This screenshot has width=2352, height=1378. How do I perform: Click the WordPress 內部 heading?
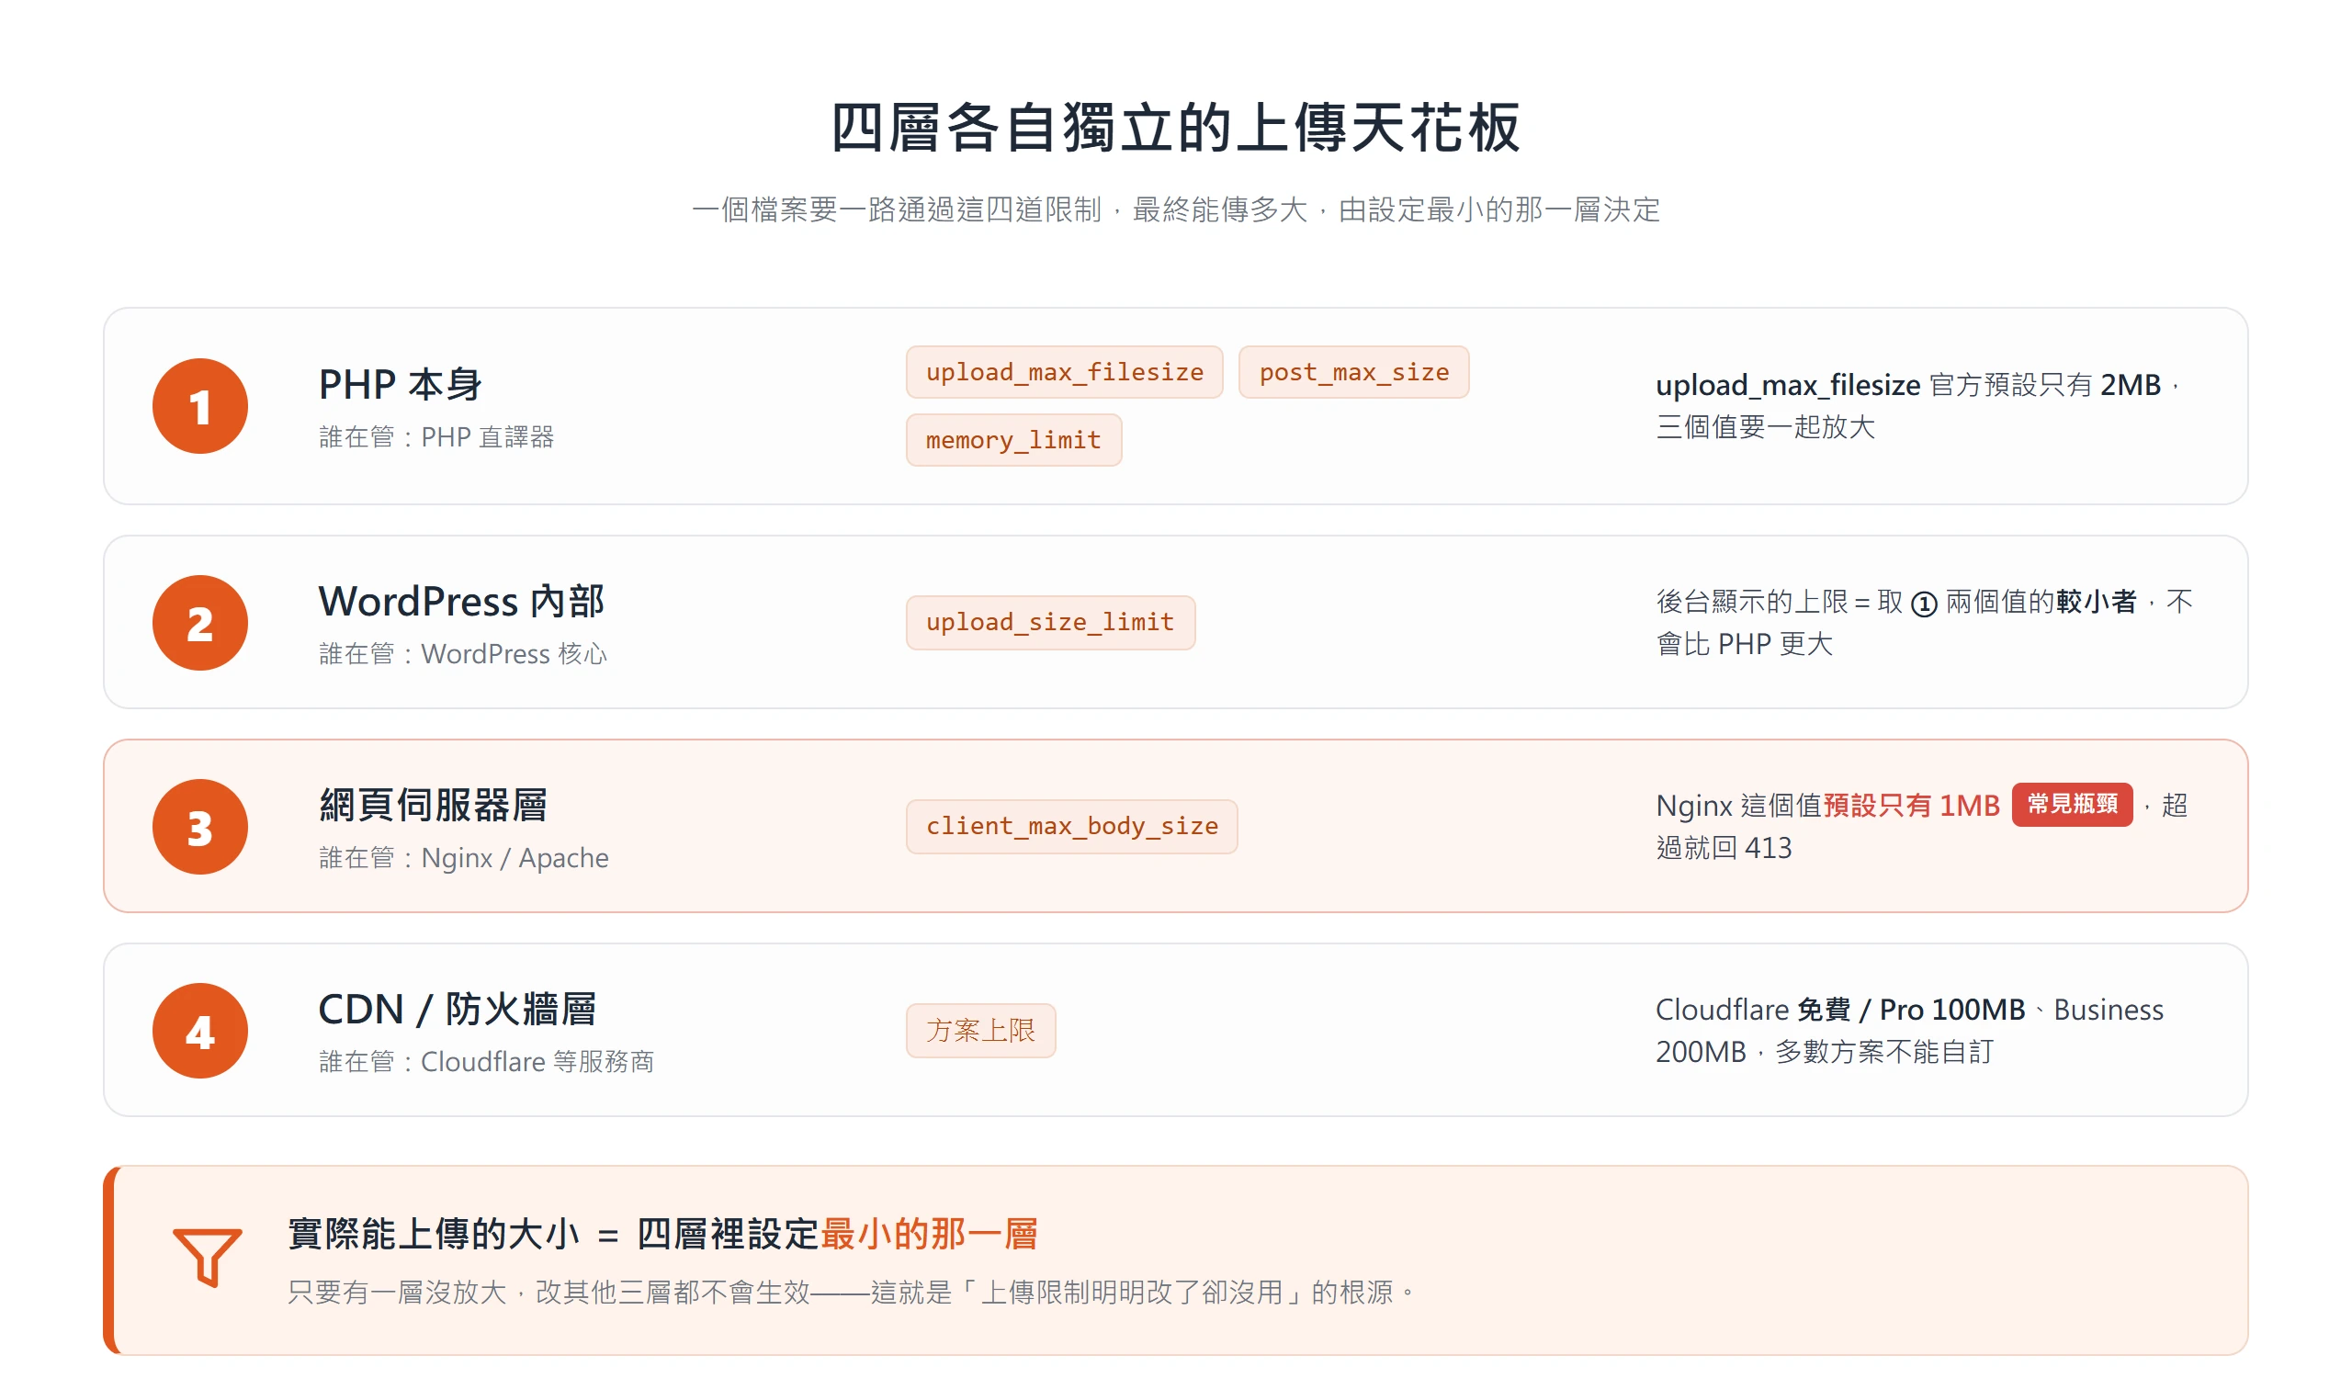461,601
